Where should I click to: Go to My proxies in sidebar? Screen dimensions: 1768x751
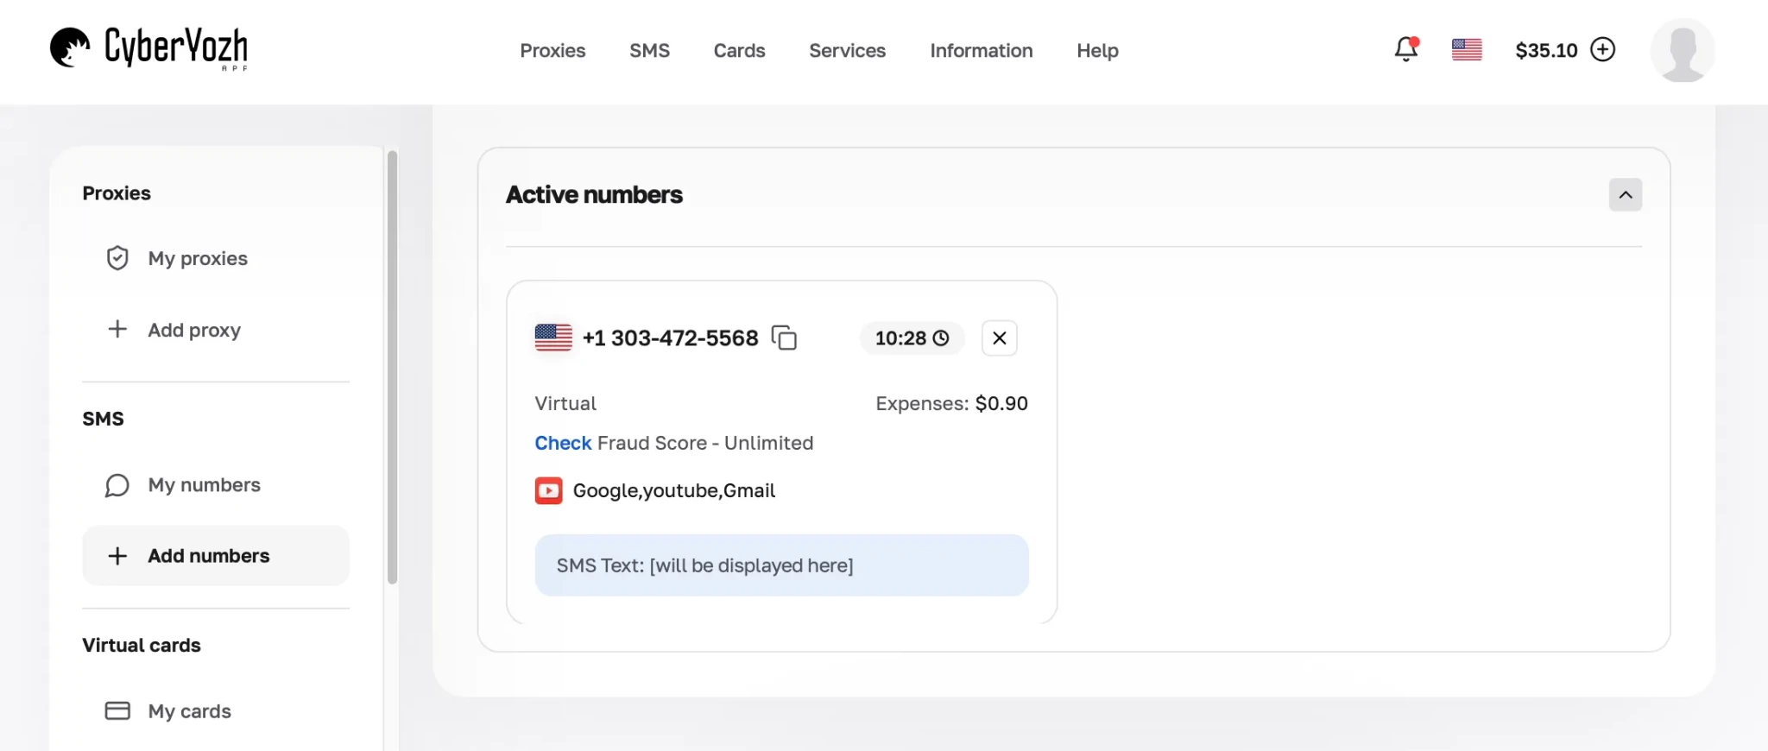(216, 258)
